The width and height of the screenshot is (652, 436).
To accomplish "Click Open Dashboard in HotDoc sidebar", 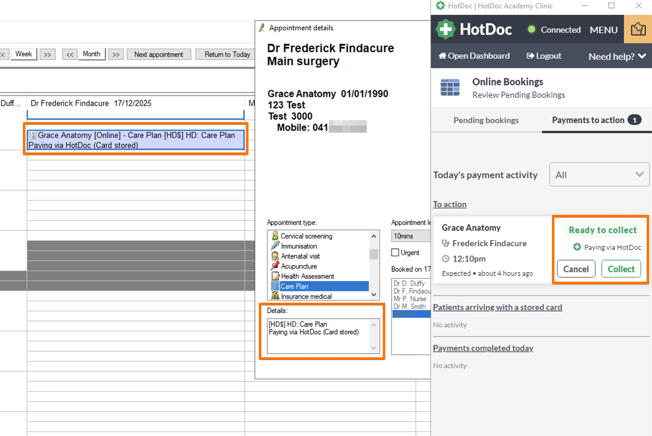I will click(474, 56).
